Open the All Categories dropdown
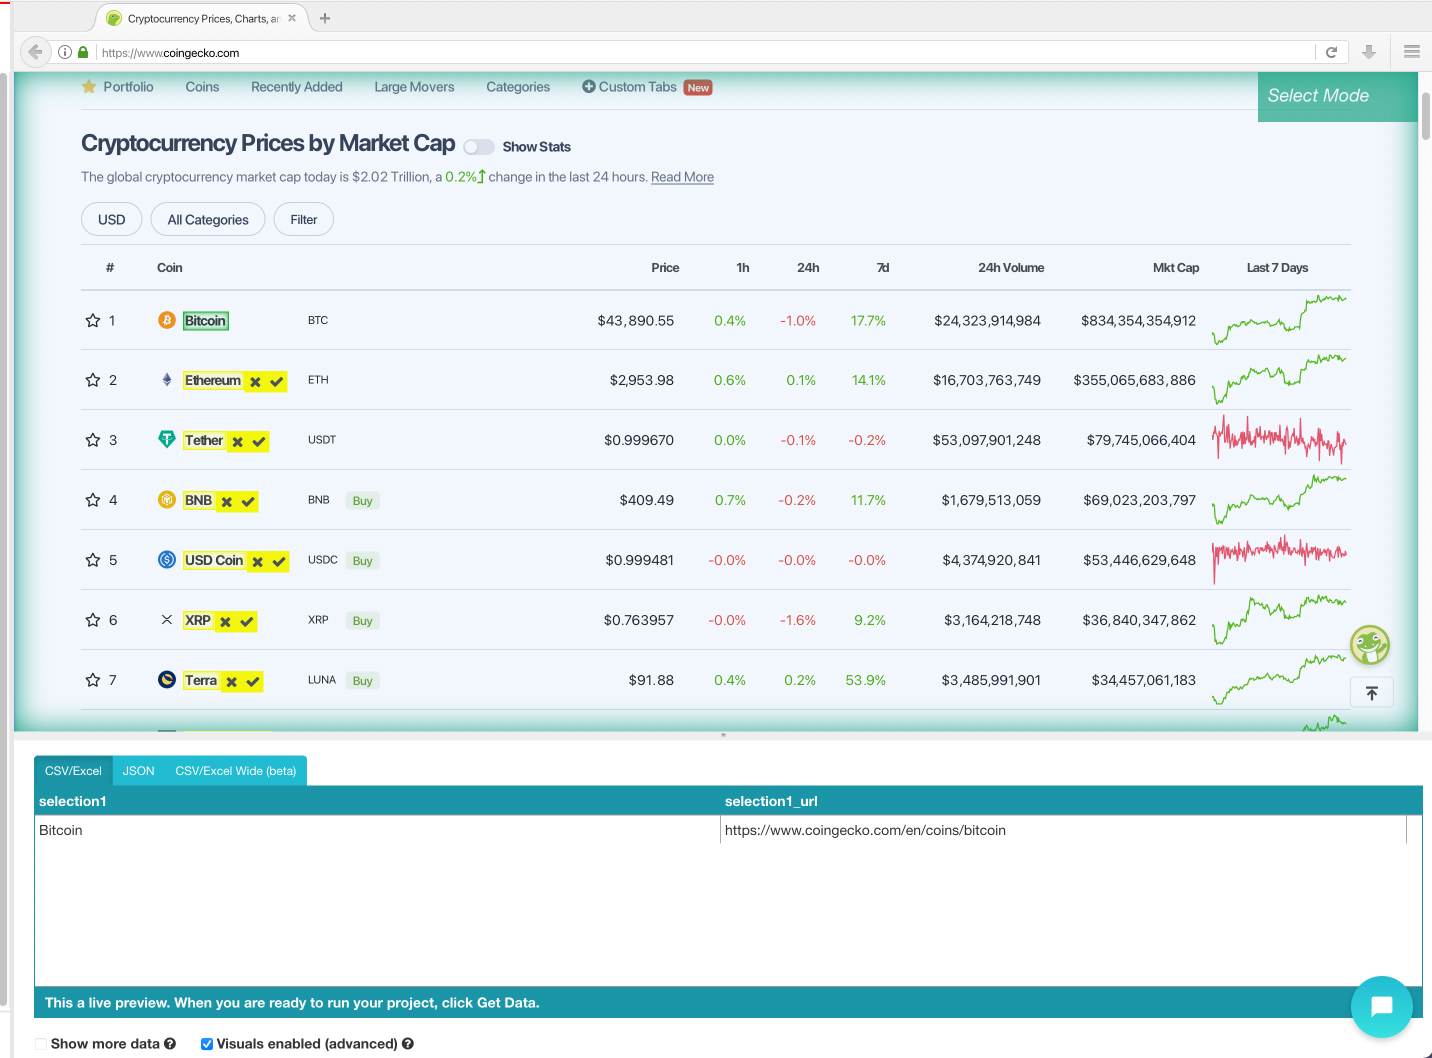 point(207,219)
